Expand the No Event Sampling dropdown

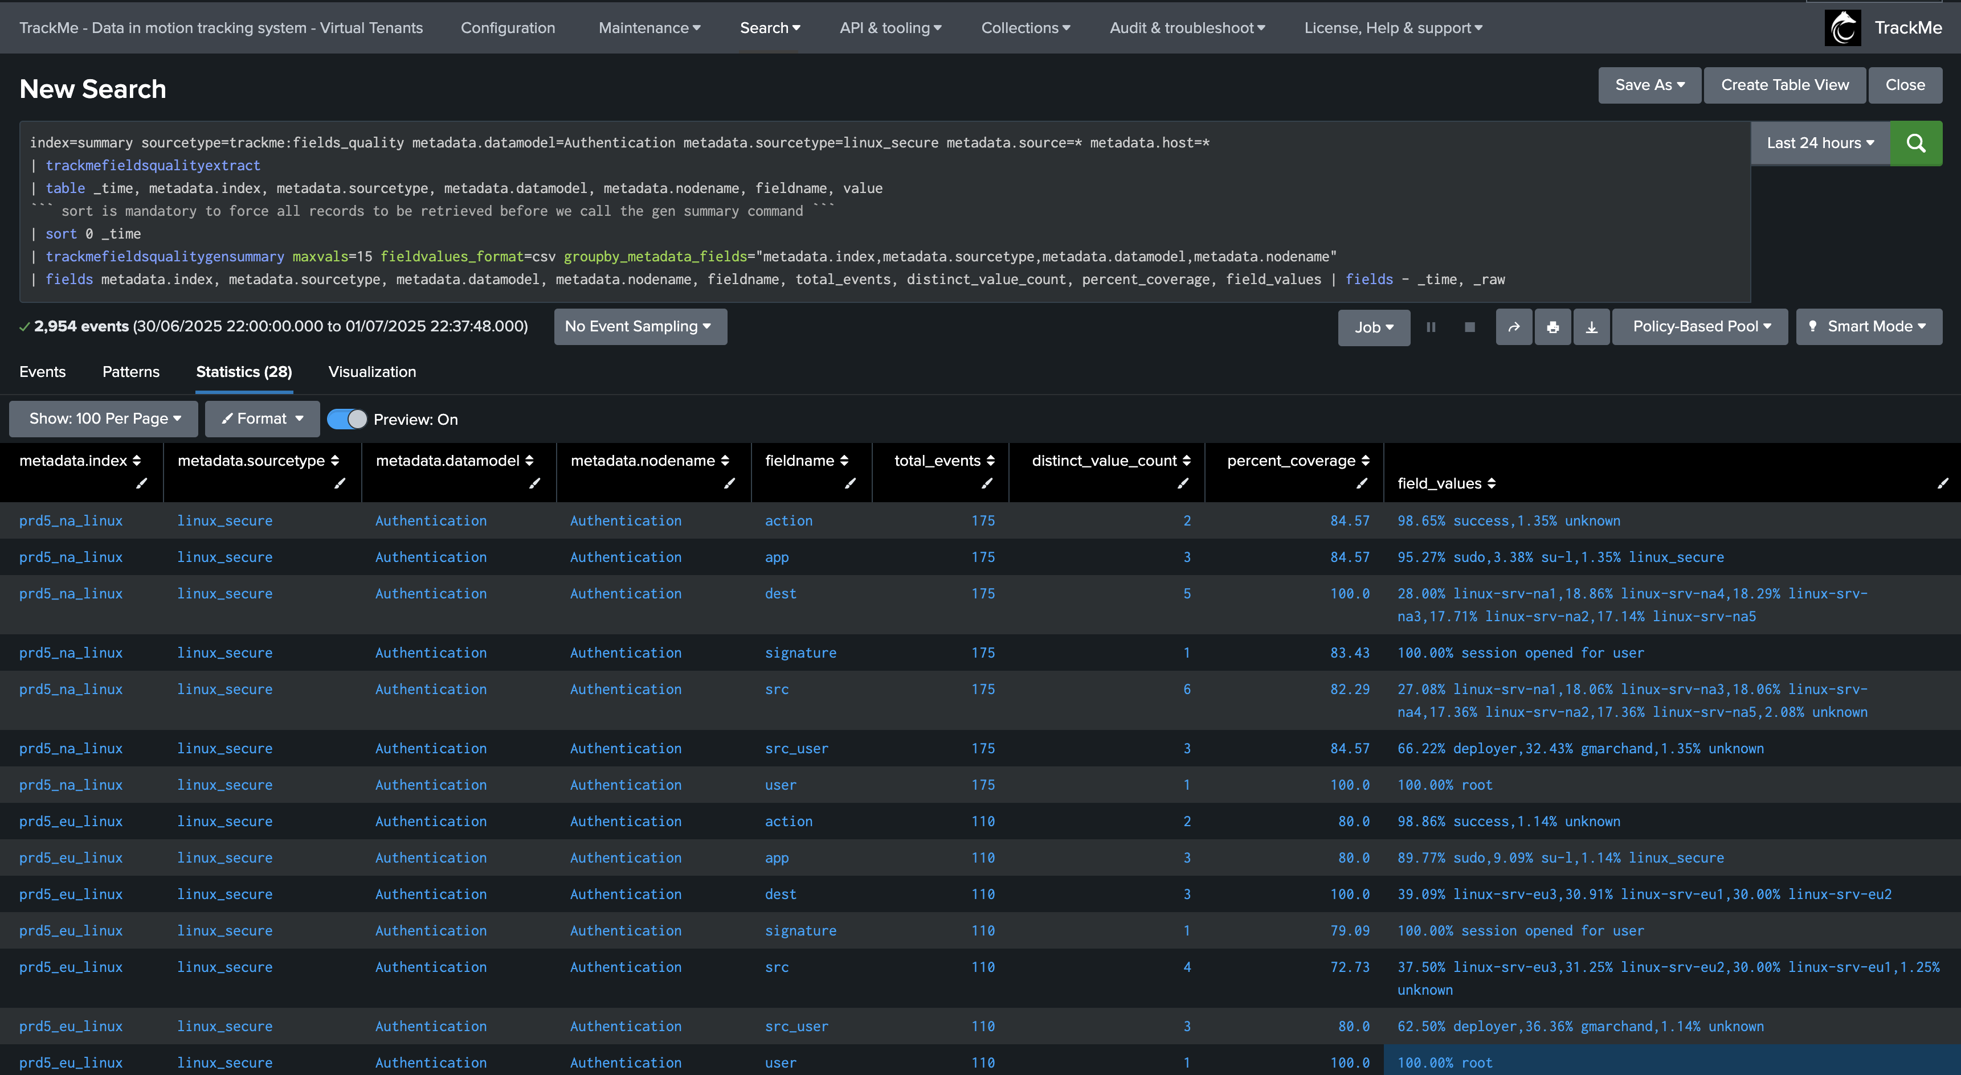tap(639, 326)
